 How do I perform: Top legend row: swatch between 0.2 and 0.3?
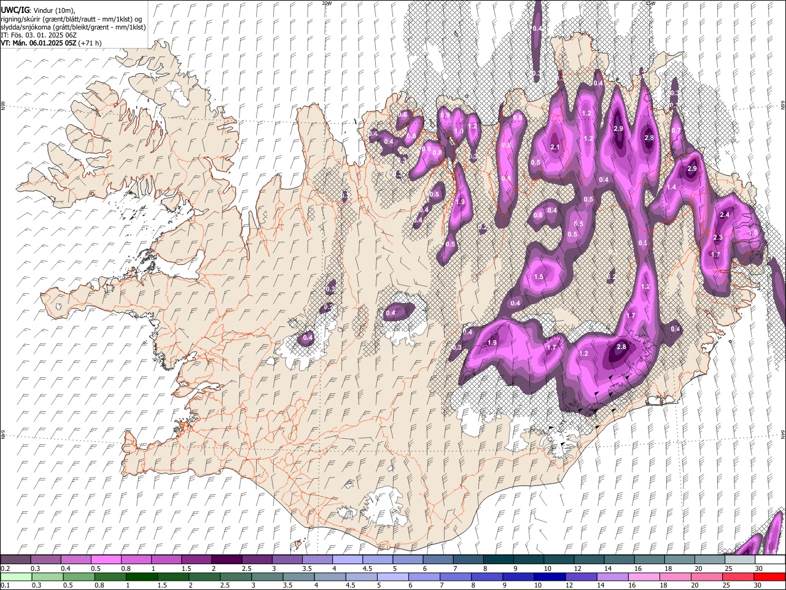click(x=15, y=560)
